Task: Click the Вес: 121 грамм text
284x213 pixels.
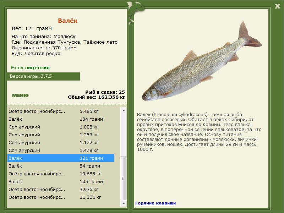Action: point(32,28)
